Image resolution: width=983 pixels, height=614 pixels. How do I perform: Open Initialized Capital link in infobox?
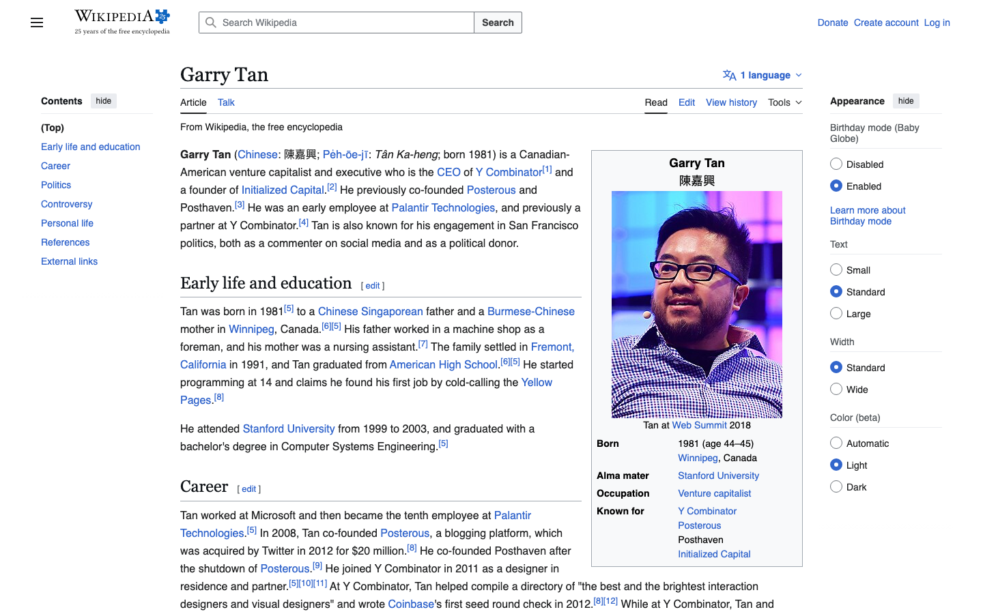pos(714,554)
